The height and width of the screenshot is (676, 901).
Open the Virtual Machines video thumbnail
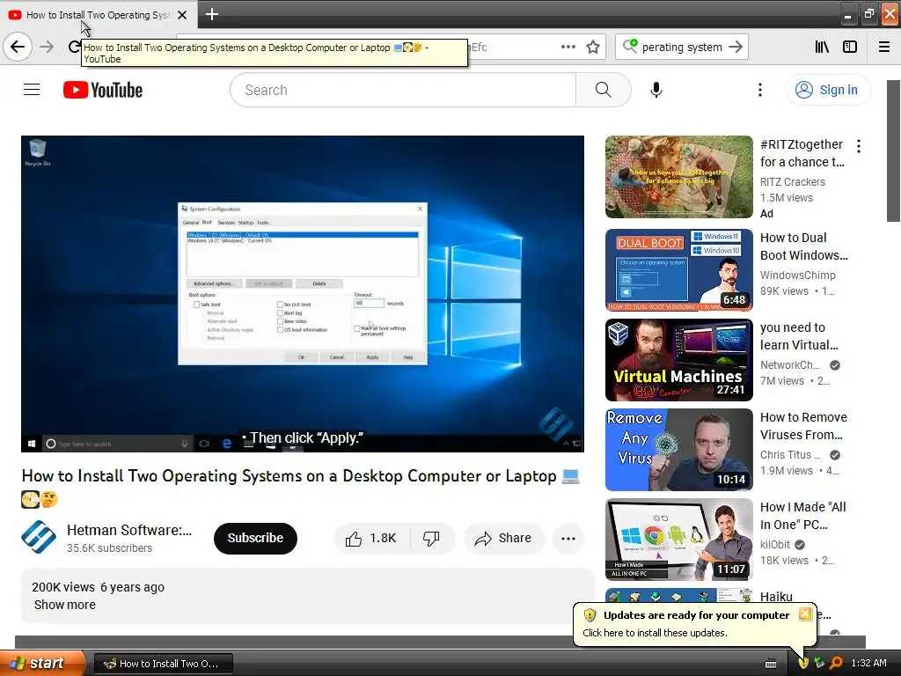(678, 360)
